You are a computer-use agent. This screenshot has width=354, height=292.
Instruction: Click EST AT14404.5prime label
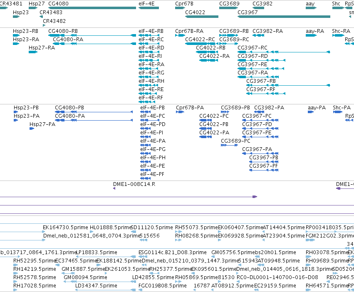click(x=284, y=228)
